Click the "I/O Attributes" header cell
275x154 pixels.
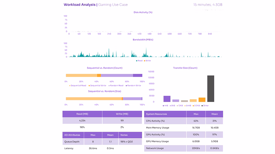coord(73,135)
